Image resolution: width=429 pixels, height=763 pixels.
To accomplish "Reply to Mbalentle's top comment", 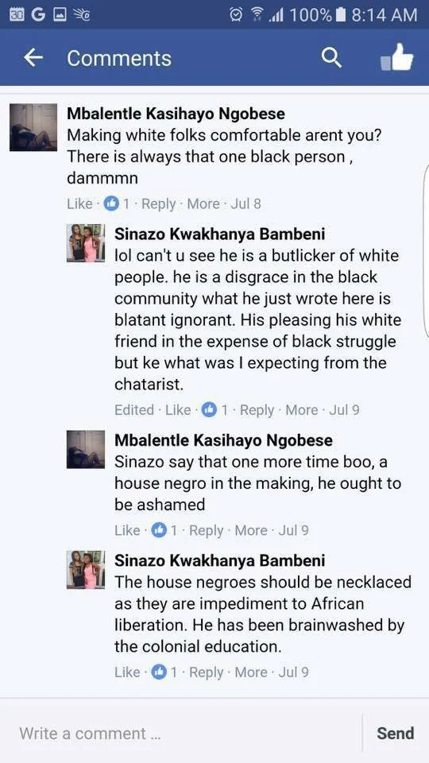I will (158, 203).
